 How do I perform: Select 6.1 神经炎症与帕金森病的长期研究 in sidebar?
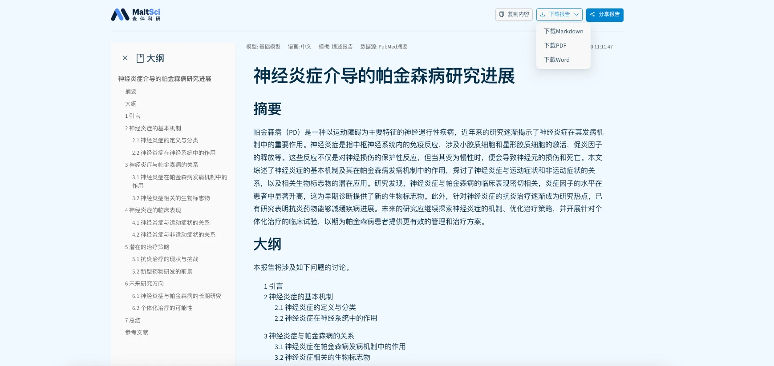pos(177,296)
